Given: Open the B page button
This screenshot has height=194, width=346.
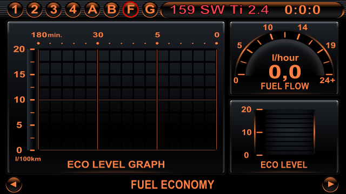Looking at the screenshot, I should tap(111, 10).
